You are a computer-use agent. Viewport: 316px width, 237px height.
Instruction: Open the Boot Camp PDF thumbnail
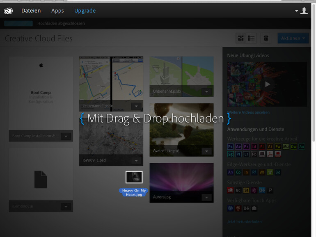[41, 93]
